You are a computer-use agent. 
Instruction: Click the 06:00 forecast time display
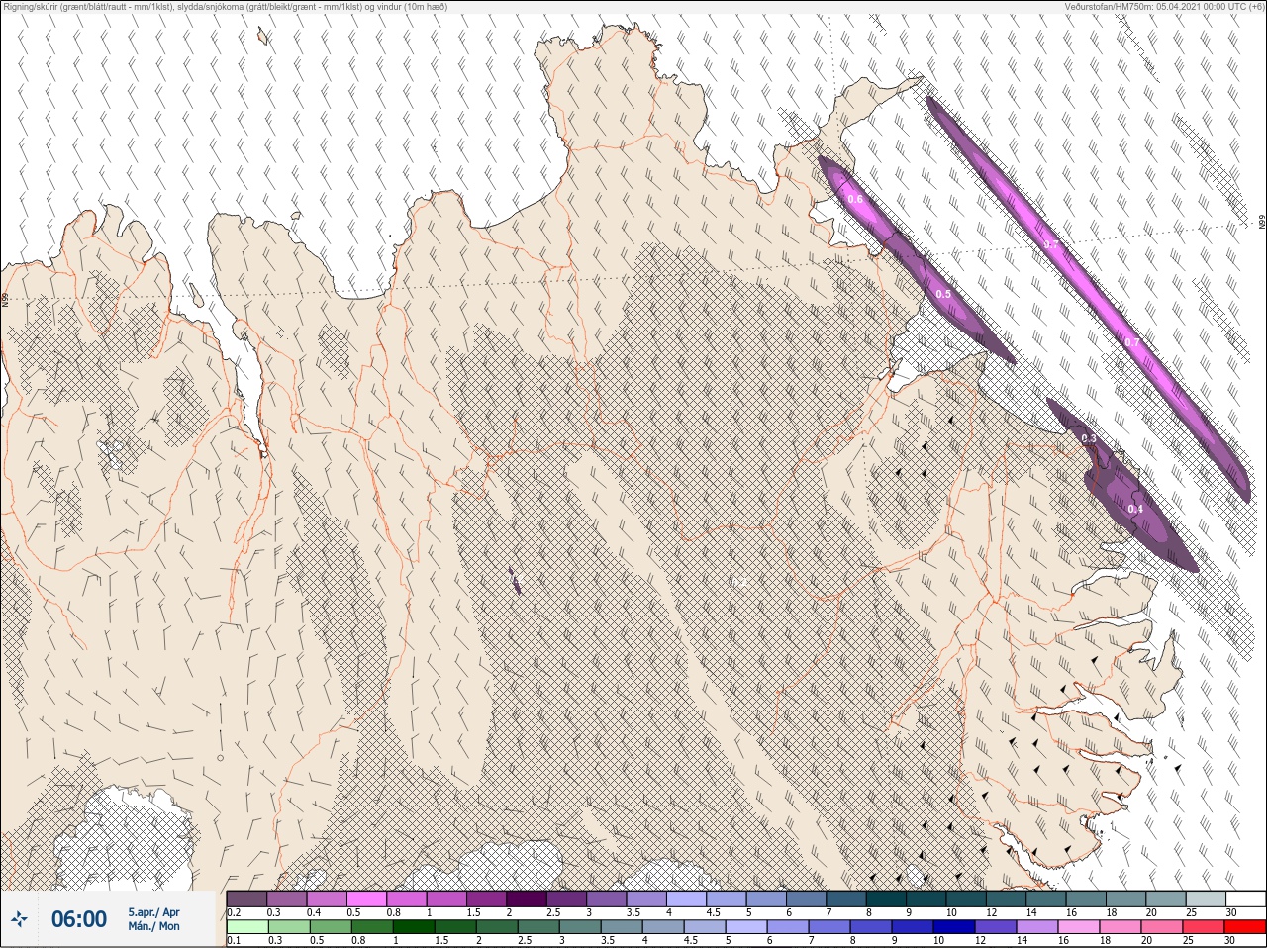click(x=79, y=919)
